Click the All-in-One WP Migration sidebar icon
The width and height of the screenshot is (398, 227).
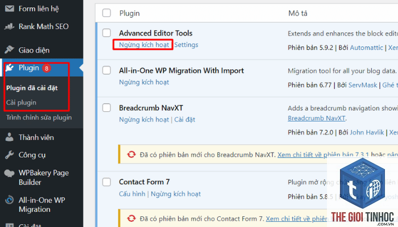pyautogui.click(x=10, y=200)
